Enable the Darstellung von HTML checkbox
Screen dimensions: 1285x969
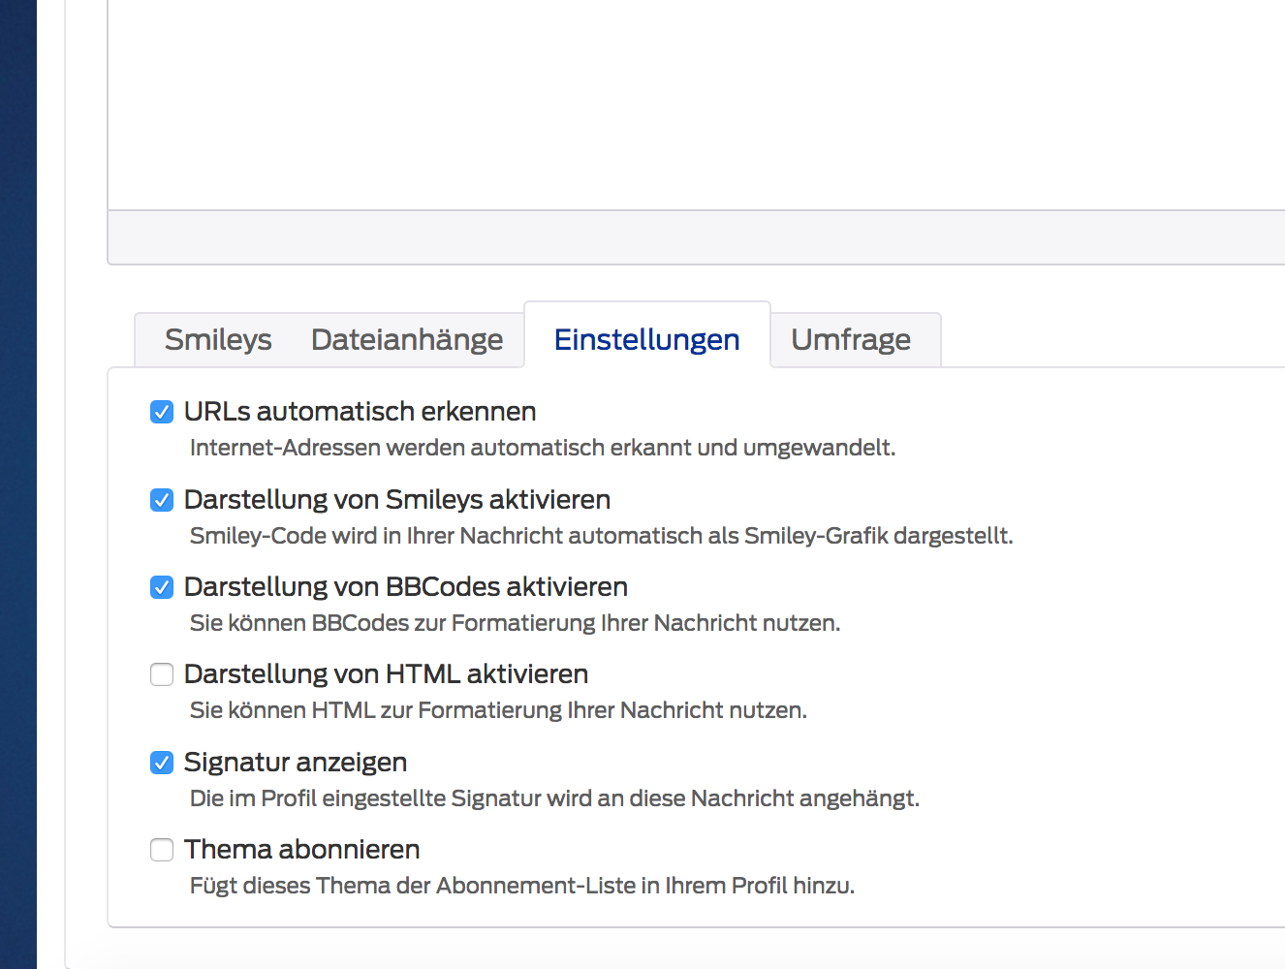pos(162,674)
